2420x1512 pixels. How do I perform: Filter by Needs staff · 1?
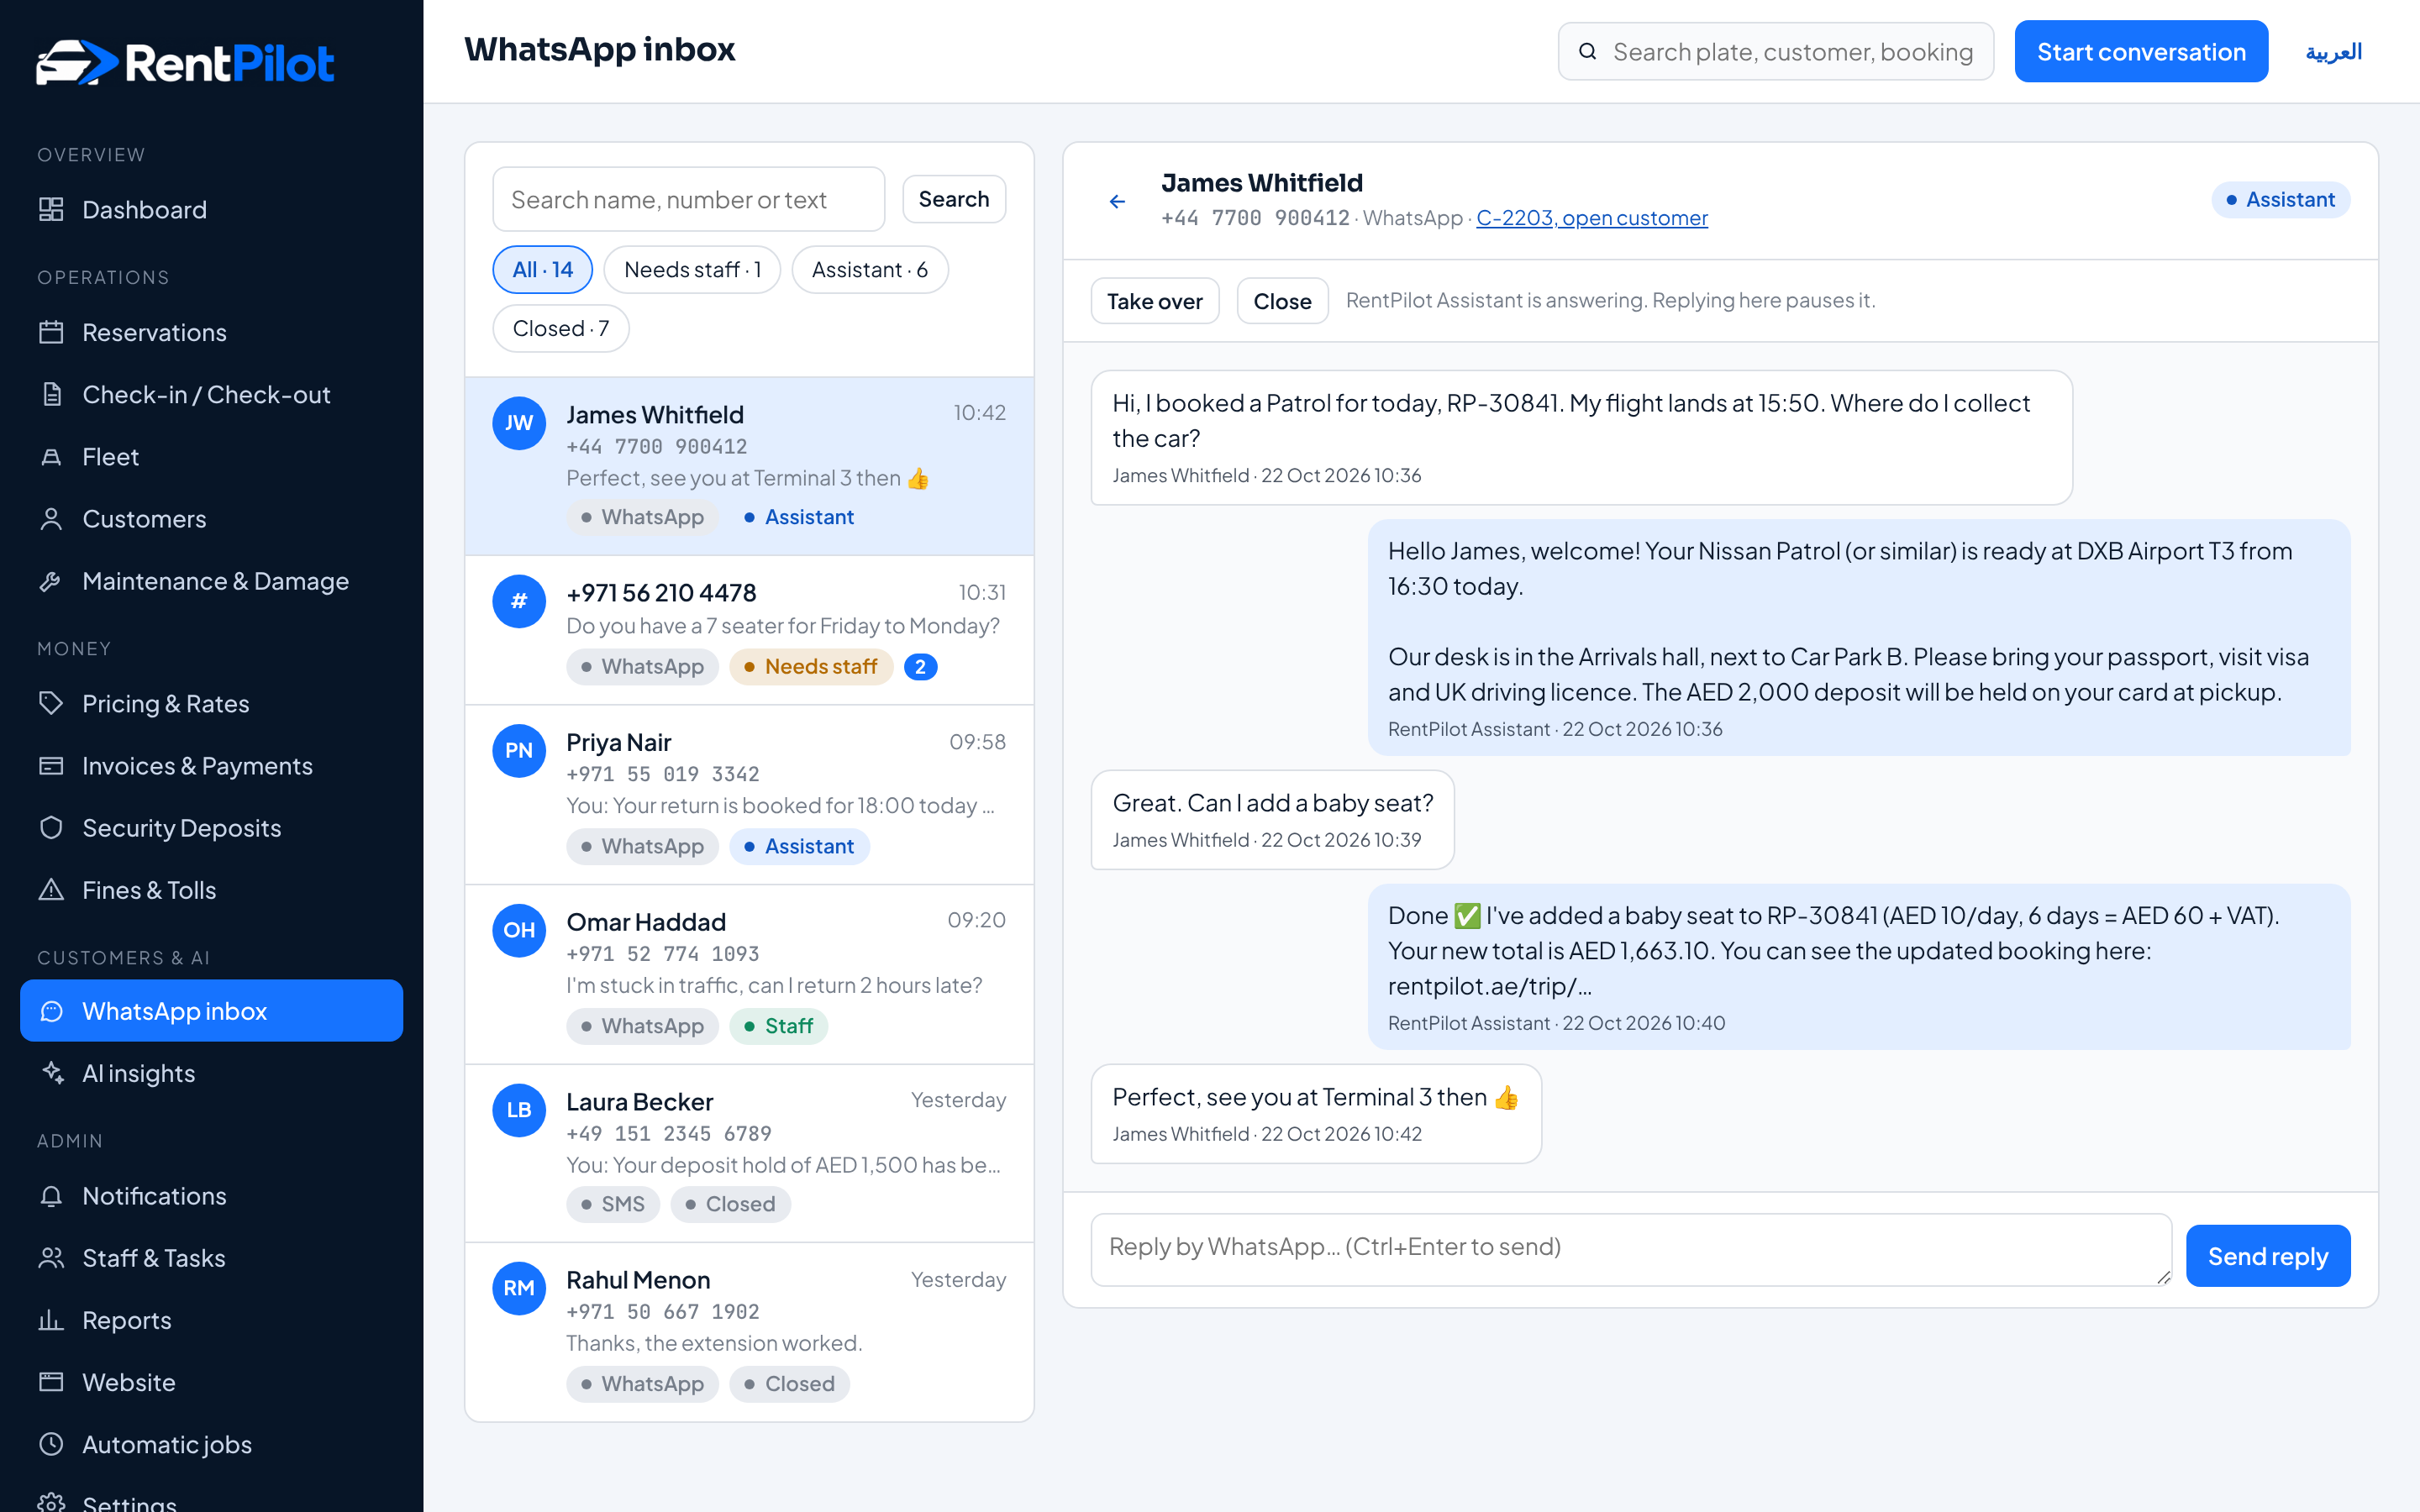692,270
